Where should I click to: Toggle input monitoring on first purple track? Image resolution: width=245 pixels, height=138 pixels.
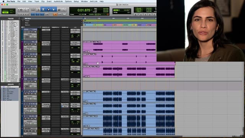(29, 44)
